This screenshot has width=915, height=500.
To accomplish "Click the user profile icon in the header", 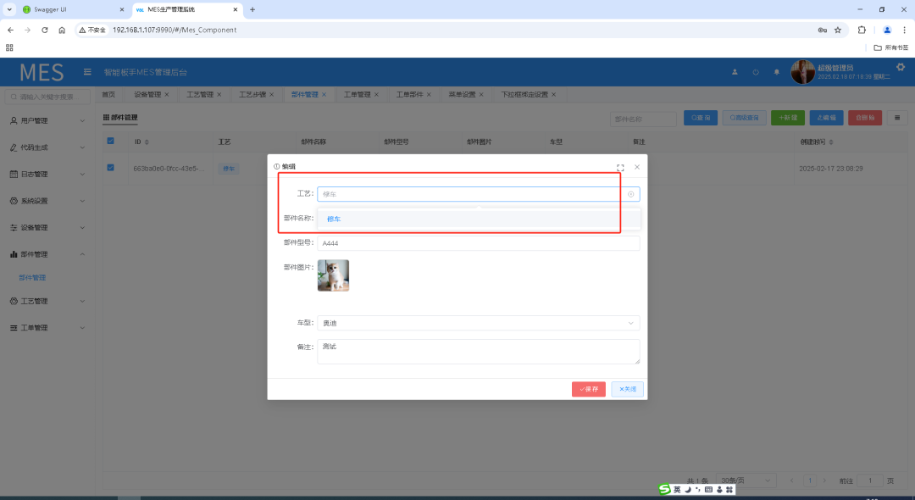I will [735, 72].
